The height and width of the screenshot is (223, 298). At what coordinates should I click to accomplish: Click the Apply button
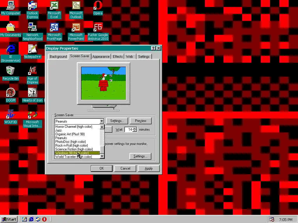point(149,168)
